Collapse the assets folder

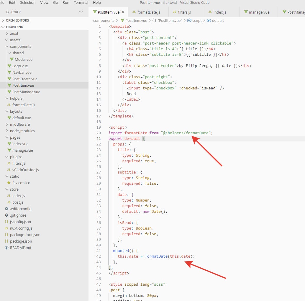pos(7,40)
